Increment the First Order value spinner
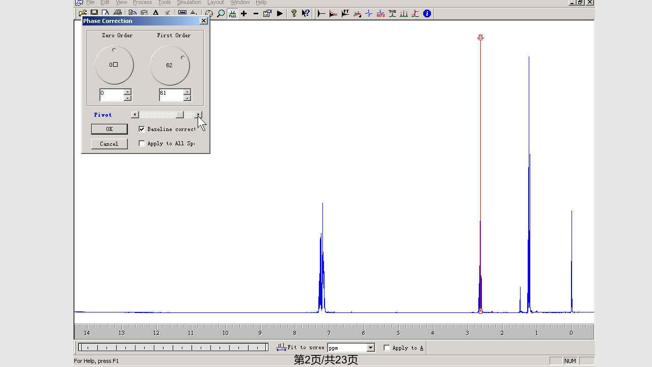This screenshot has height=367, width=652. [x=187, y=92]
